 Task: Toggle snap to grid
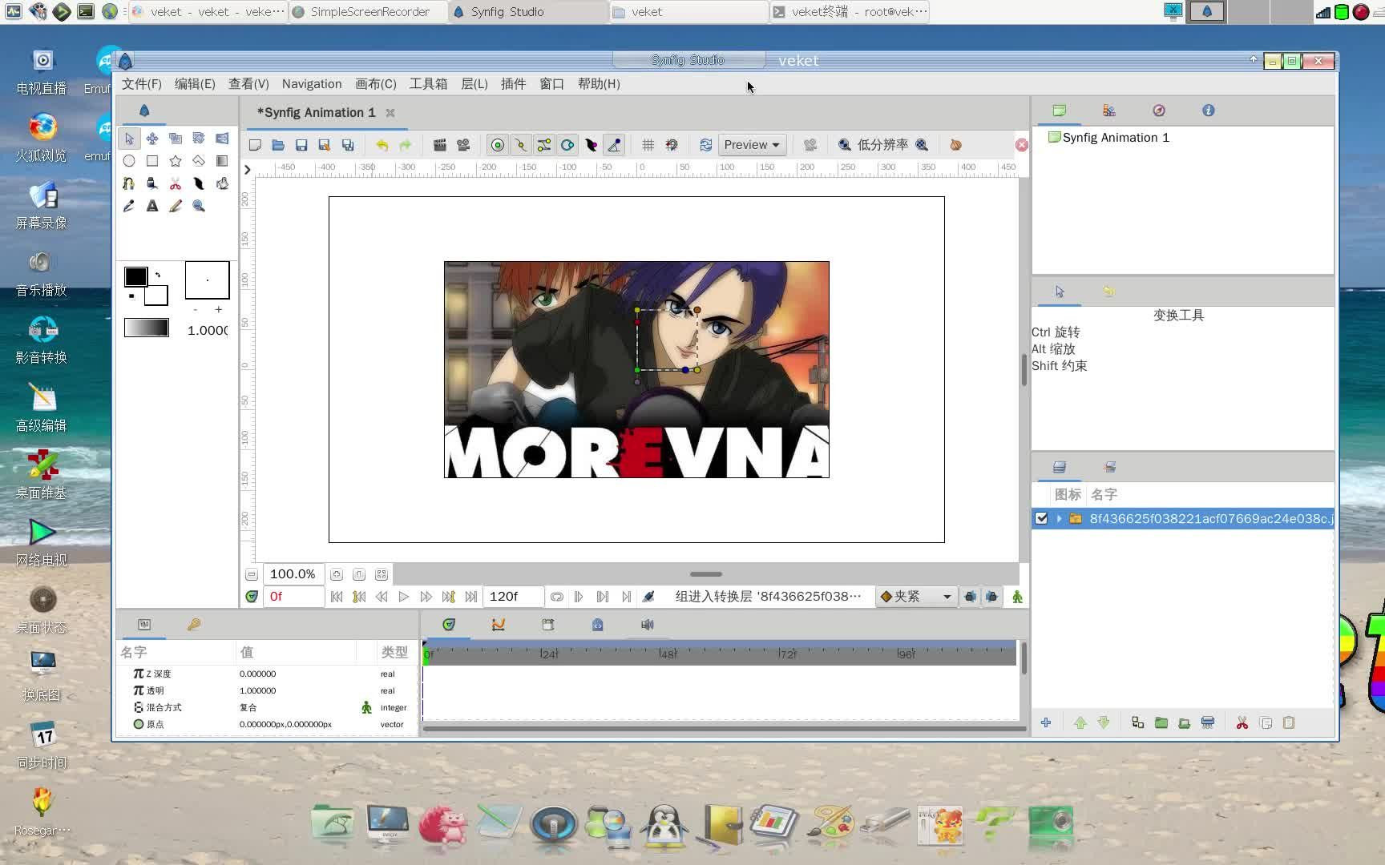click(x=672, y=145)
